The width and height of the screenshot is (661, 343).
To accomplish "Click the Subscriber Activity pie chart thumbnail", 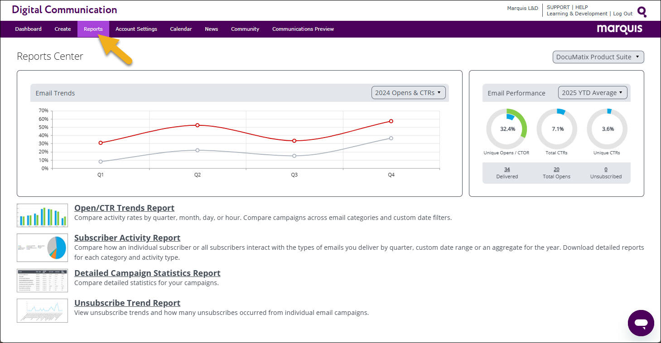I will pos(42,248).
